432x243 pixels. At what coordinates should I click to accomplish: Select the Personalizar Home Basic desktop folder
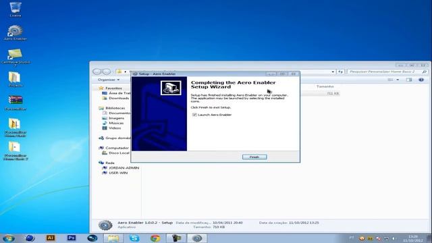[15, 128]
